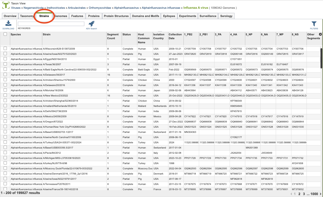
Task: Go to previous page arrow
Action: pyautogui.click(x=291, y=194)
